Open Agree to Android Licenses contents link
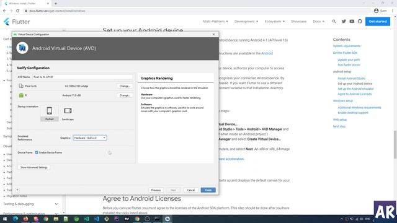 [x=354, y=94]
